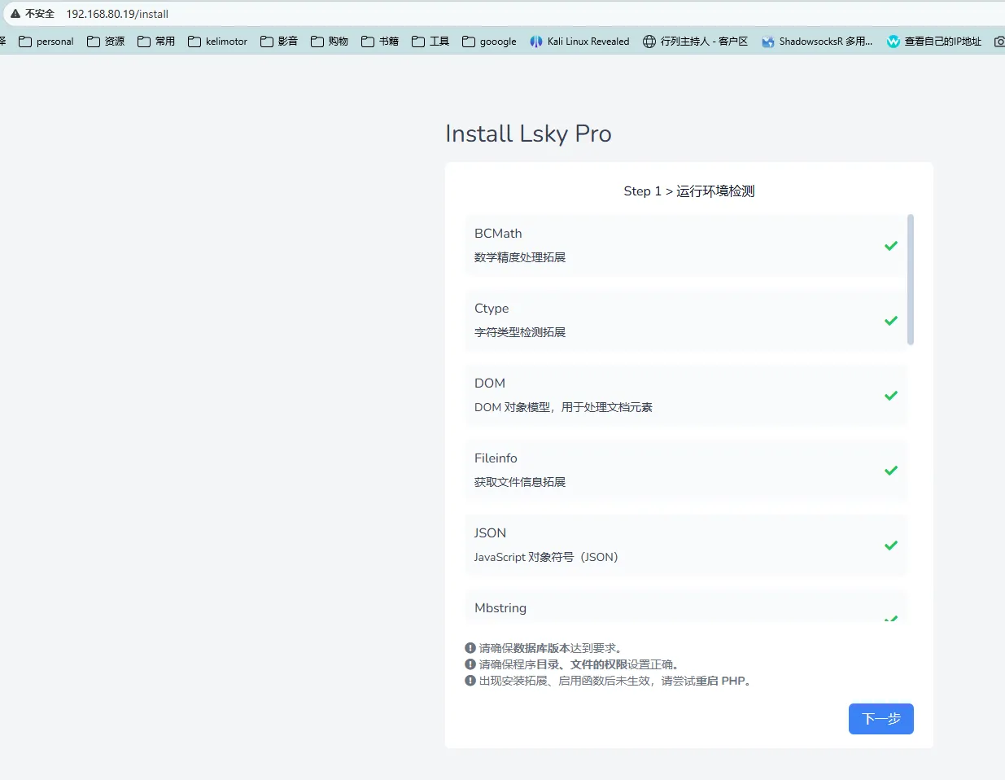
Task: Click the Mbstring extension name
Action: point(500,608)
